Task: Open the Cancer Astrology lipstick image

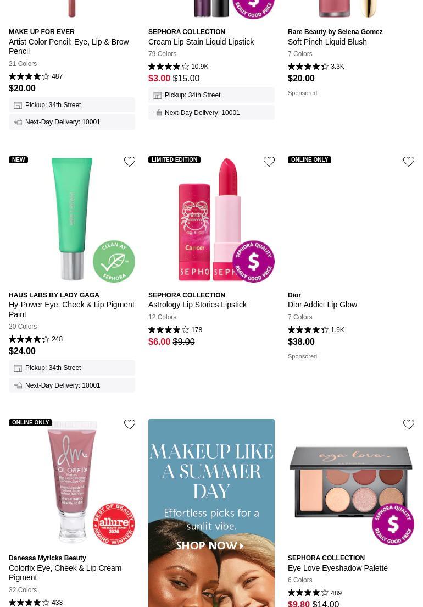Action: [x=212, y=219]
